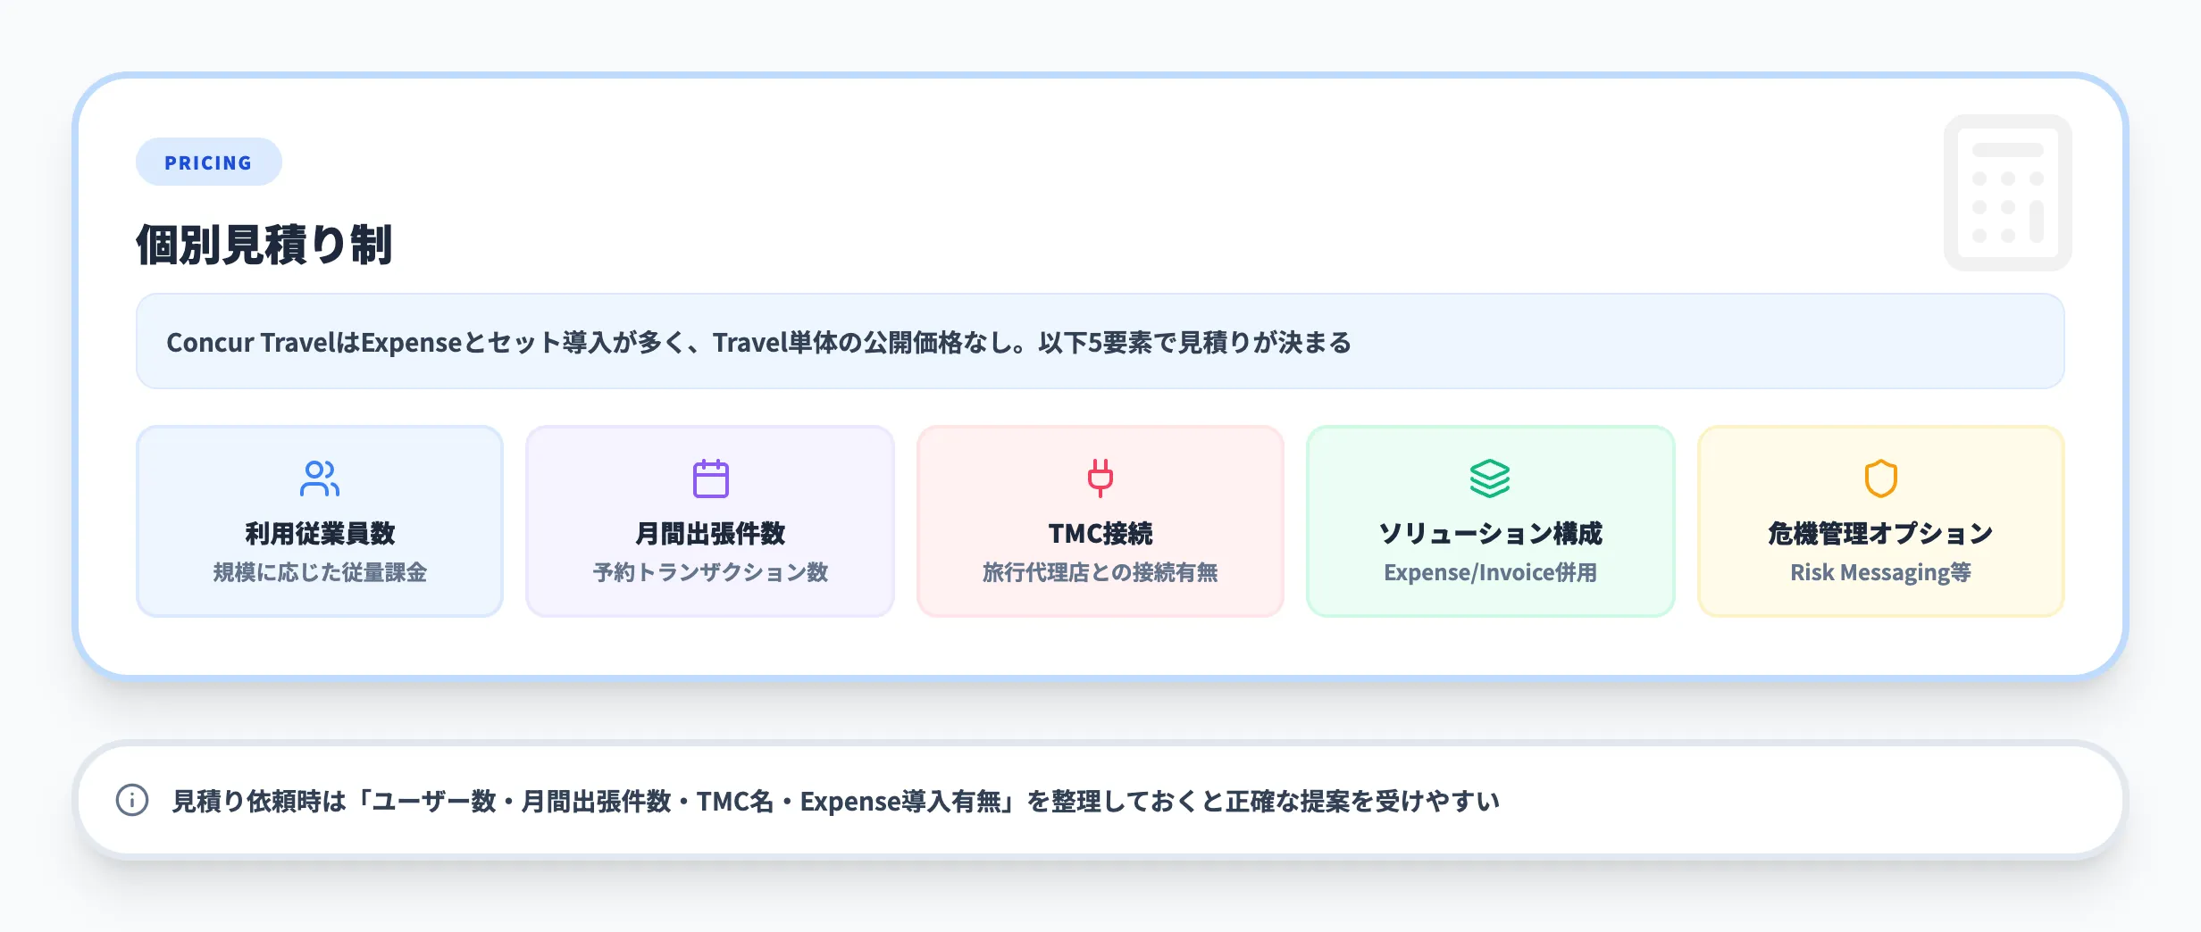Click the info circle icon near the bottom note
Image resolution: width=2201 pixels, height=932 pixels.
(x=132, y=802)
